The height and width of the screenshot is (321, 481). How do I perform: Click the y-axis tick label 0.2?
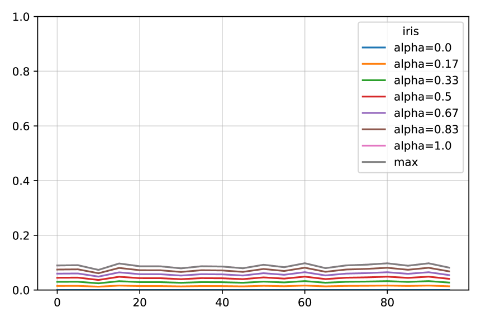coord(21,235)
